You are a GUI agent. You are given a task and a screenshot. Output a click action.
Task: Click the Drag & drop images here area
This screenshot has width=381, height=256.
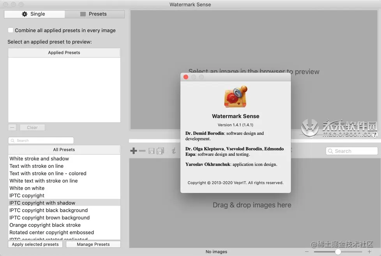tap(252, 205)
